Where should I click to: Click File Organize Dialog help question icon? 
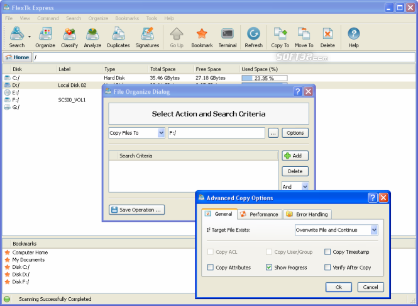click(297, 91)
